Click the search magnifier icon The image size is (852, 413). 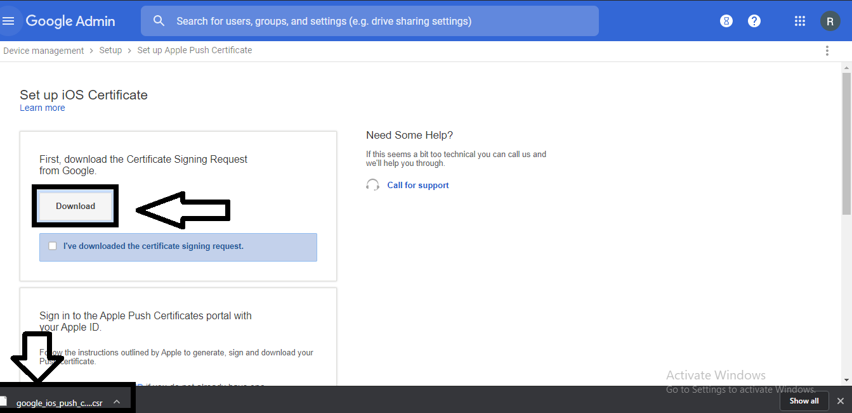tap(159, 21)
